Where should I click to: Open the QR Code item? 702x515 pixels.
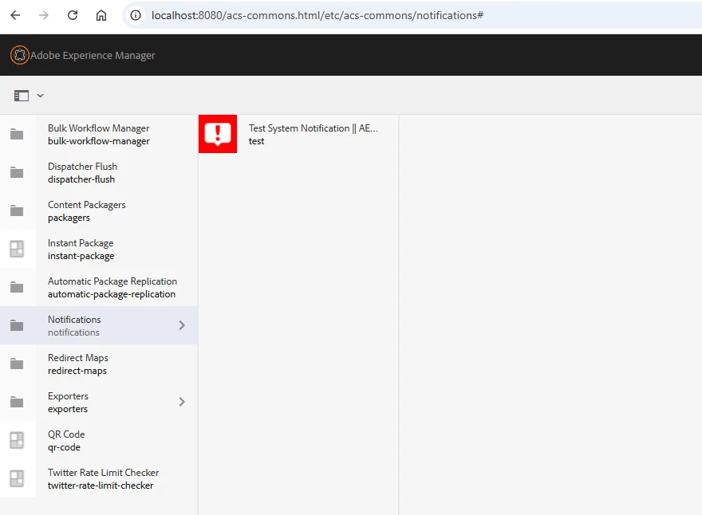98,440
